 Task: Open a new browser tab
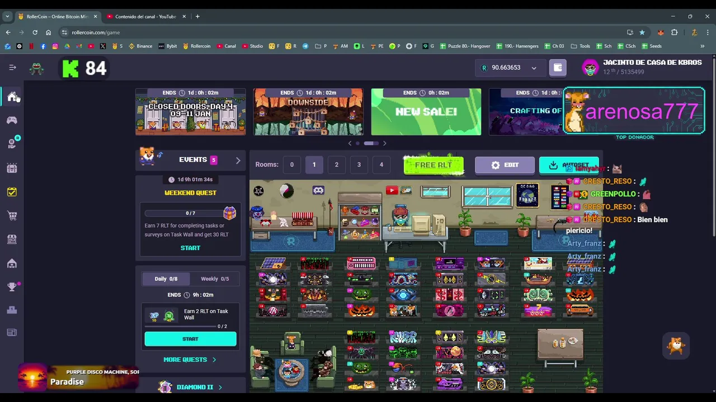pos(197,17)
